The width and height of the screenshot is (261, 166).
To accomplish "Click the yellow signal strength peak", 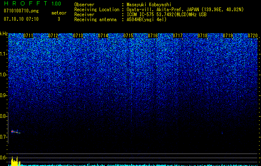I will 15,161.
